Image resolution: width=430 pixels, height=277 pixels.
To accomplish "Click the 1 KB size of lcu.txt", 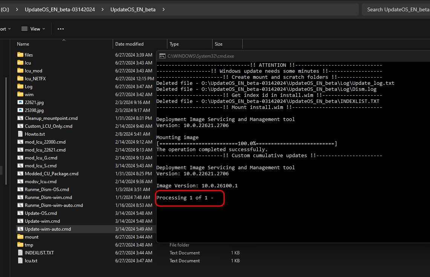I will pos(235,261).
